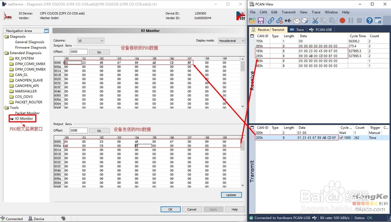
Task: Stop the trace with square icon
Action: [359, 20]
